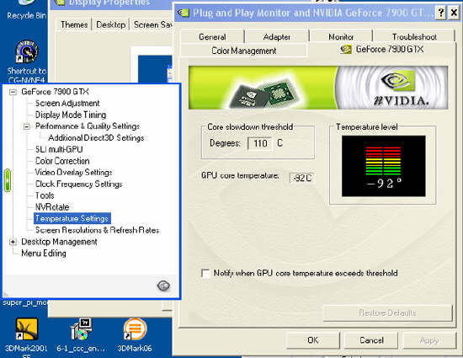Open the Color Management tab
This screenshot has width=463, height=358.
pyautogui.click(x=244, y=51)
